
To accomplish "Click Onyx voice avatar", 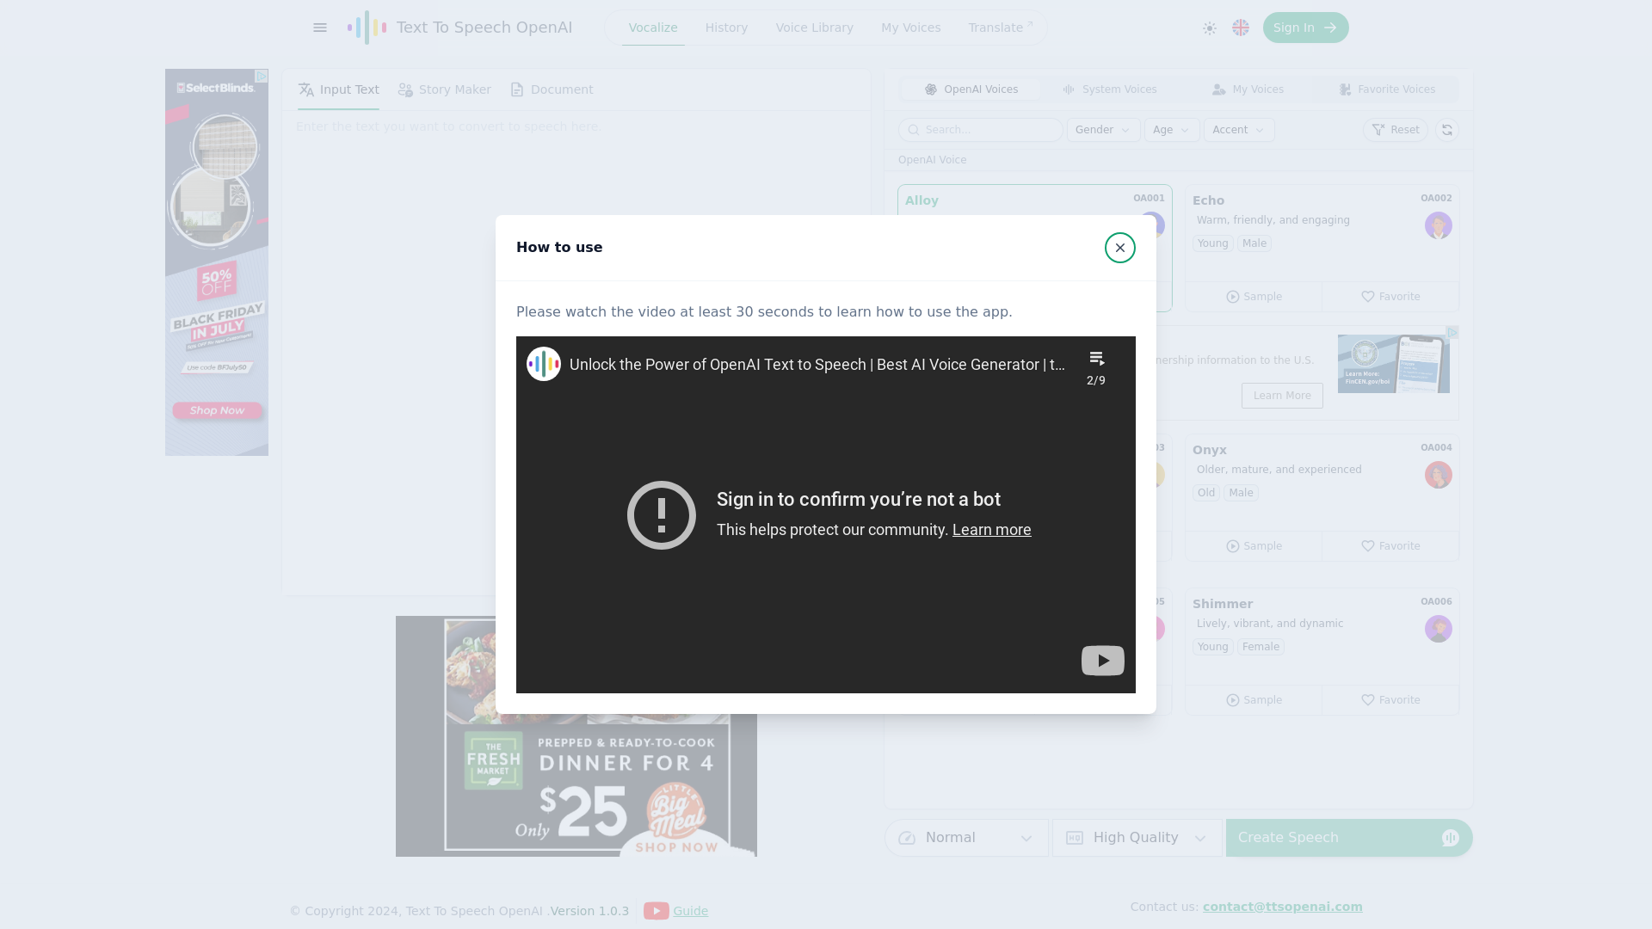I will pos(1438,475).
